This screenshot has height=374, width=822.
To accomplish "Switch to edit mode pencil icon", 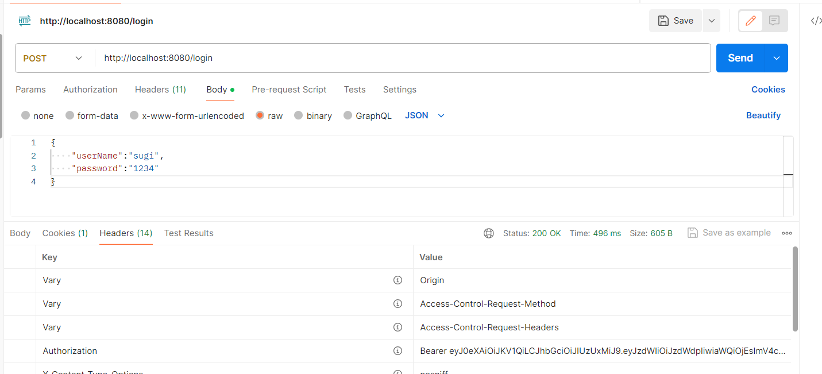I will 750,21.
